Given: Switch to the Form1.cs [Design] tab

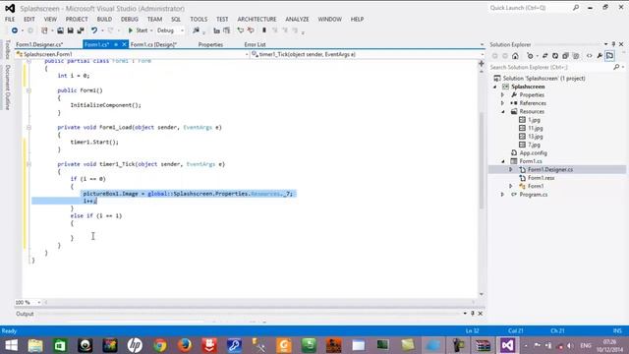Looking at the screenshot, I should coord(153,44).
